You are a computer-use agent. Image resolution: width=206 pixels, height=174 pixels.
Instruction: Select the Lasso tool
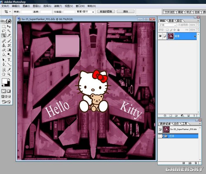(x=4, y=31)
